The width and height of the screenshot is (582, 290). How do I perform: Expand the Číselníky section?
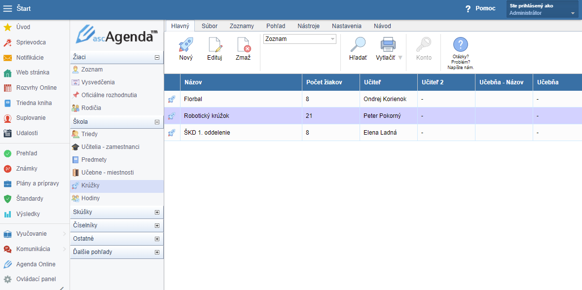(157, 225)
